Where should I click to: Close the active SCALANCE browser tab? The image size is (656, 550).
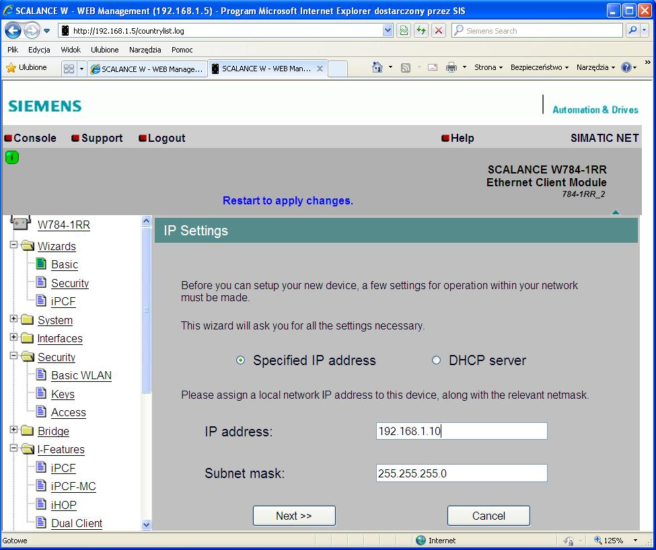320,69
